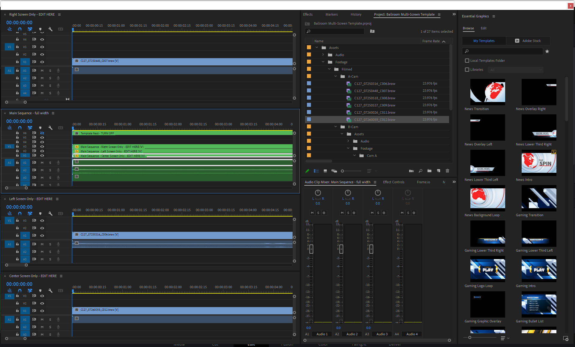
Task: Switch to the Markers tab
Action: [332, 14]
